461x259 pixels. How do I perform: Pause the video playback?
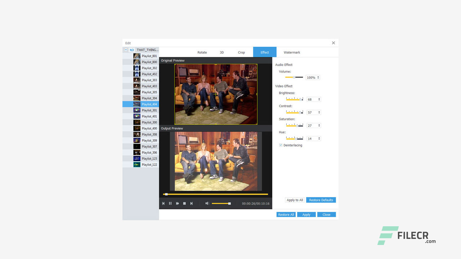[x=170, y=204]
